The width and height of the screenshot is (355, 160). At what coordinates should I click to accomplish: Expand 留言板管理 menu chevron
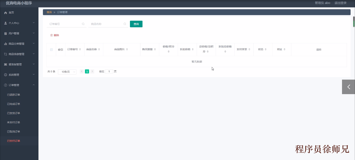[34, 64]
